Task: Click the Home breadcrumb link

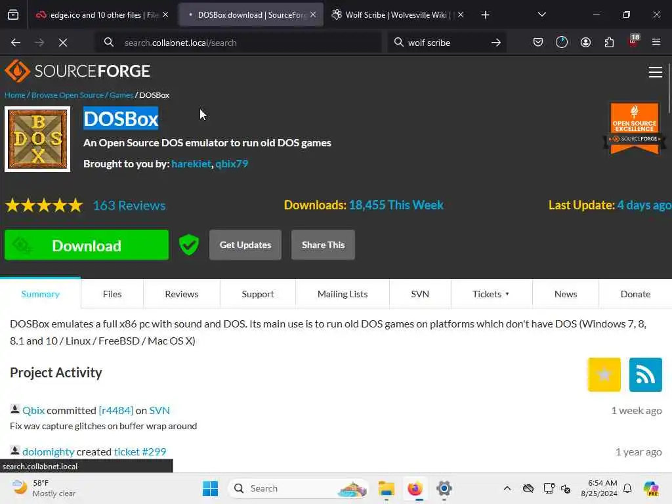Action: 15,95
